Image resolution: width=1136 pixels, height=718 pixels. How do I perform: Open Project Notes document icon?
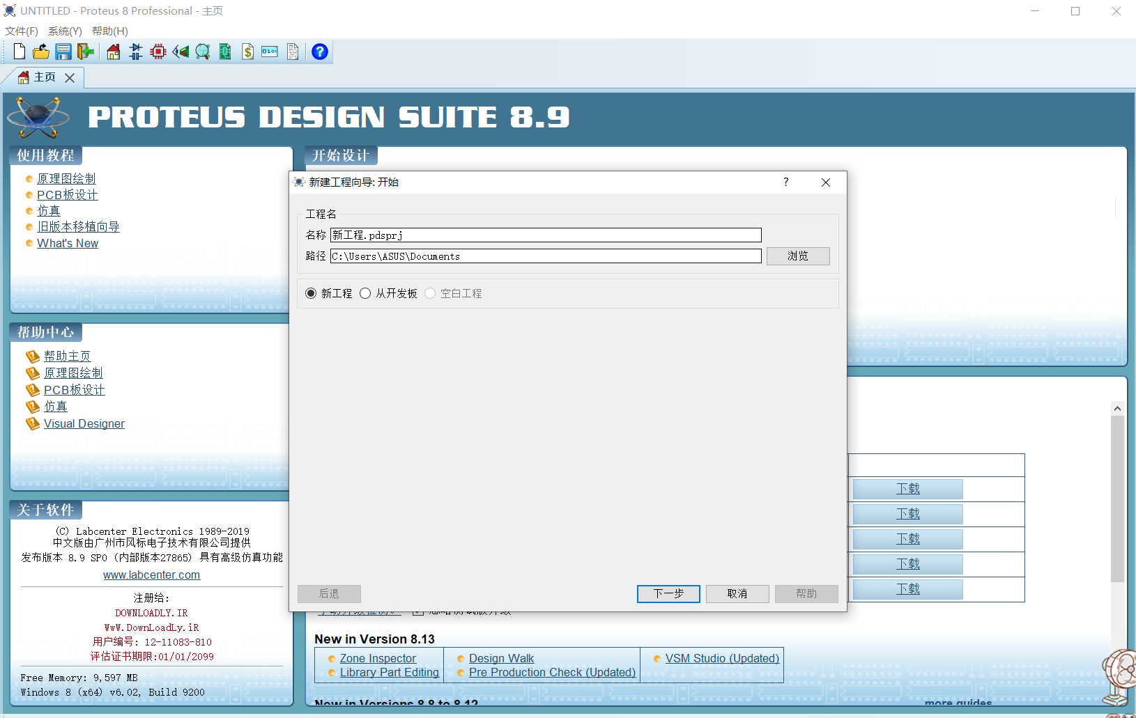(x=293, y=52)
